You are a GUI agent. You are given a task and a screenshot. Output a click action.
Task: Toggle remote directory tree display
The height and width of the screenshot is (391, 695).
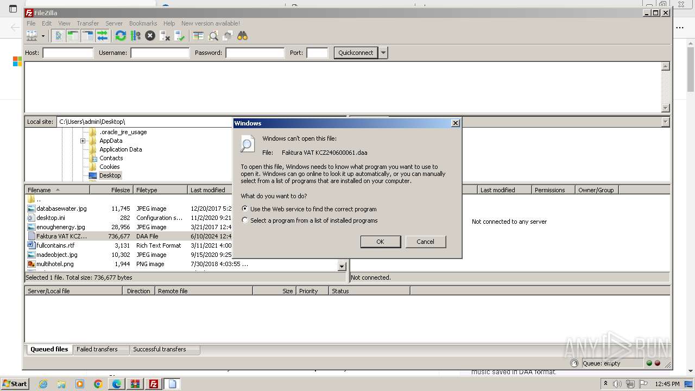pyautogui.click(x=87, y=36)
